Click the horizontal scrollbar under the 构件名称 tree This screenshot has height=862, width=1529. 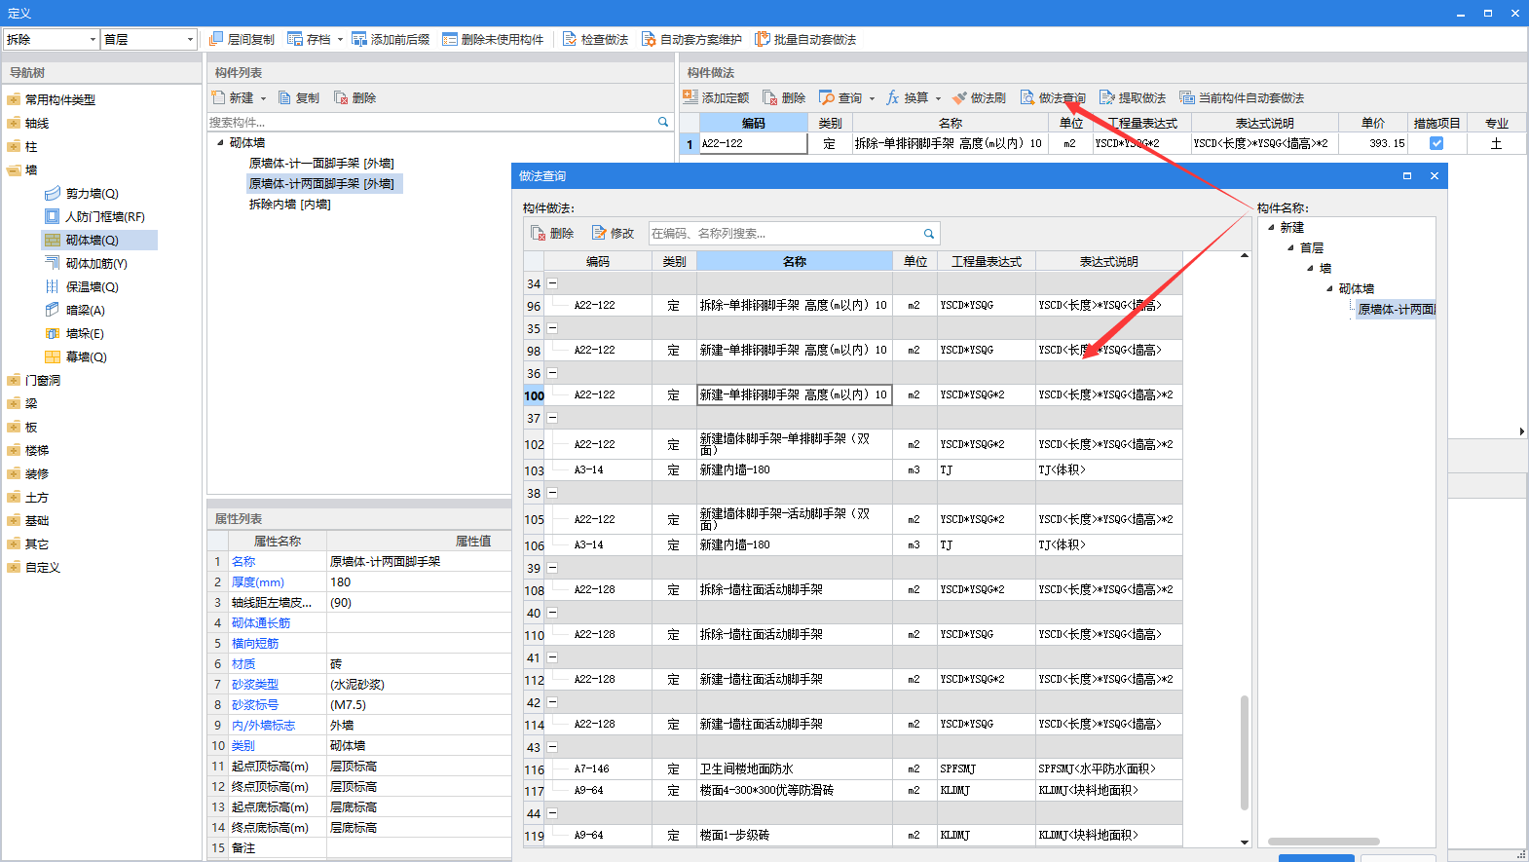[1324, 842]
